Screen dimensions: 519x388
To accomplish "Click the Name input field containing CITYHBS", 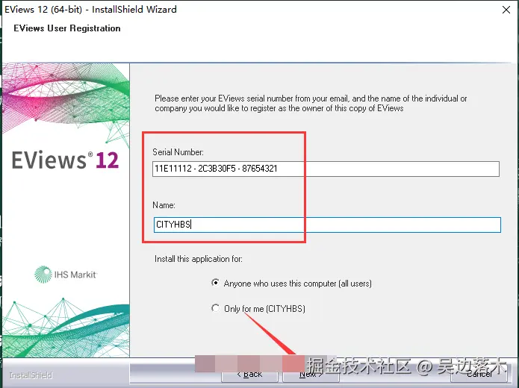I will [327, 225].
